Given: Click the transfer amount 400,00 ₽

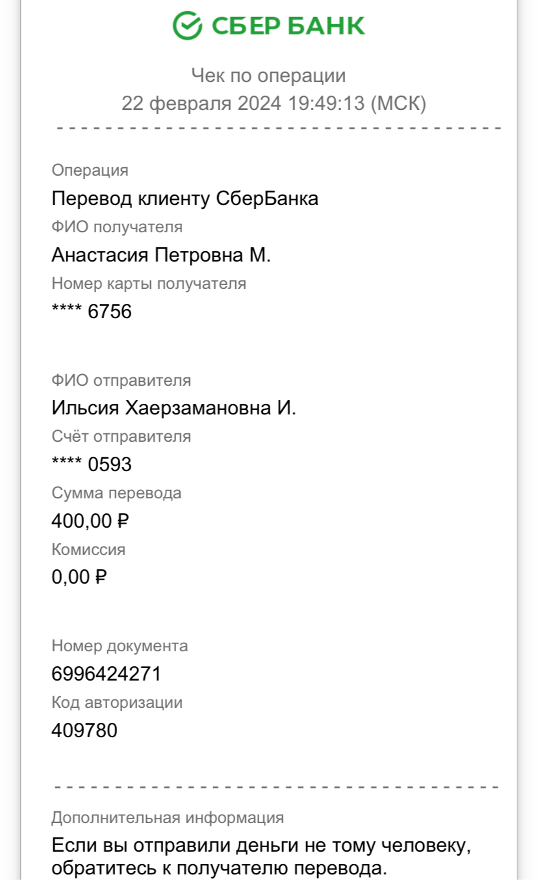Looking at the screenshot, I should tap(92, 521).
